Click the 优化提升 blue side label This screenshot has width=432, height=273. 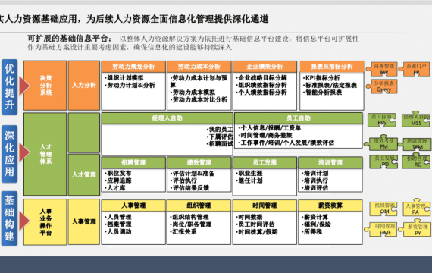tap(9, 87)
